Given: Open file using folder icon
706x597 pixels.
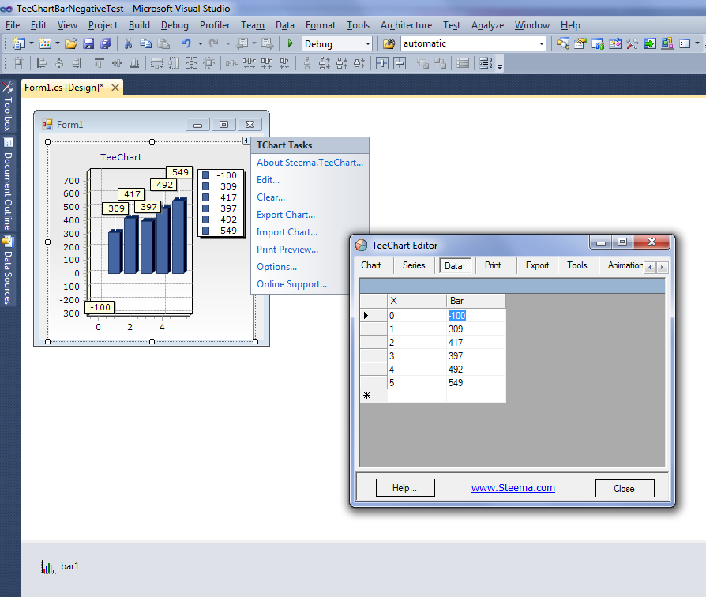Looking at the screenshot, I should point(71,43).
